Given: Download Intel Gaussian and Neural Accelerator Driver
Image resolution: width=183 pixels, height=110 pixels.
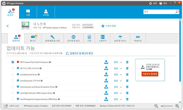Looking at the screenshot, I should pos(106,87).
